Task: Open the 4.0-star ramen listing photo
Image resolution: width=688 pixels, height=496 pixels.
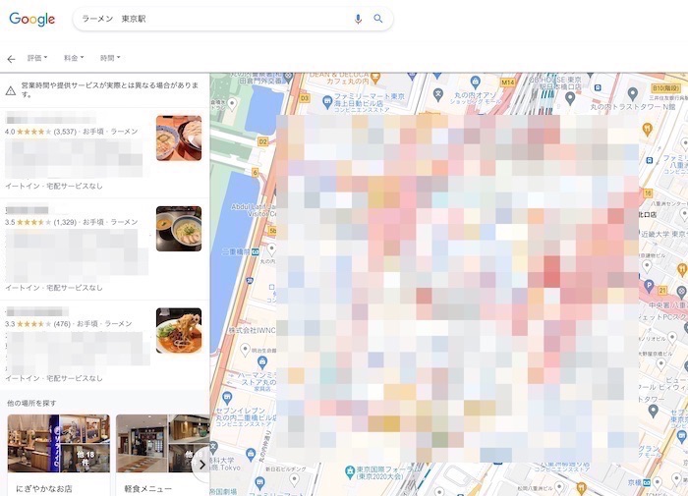Action: (x=178, y=138)
